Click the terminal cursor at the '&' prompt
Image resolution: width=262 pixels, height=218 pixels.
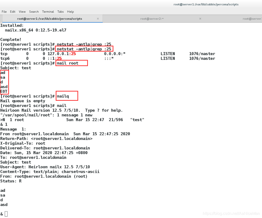pyautogui.click(x=6, y=214)
